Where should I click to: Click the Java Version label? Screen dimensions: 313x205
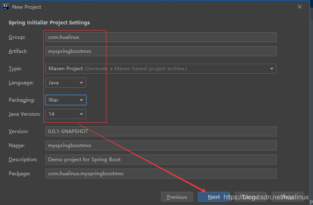tap(24, 114)
